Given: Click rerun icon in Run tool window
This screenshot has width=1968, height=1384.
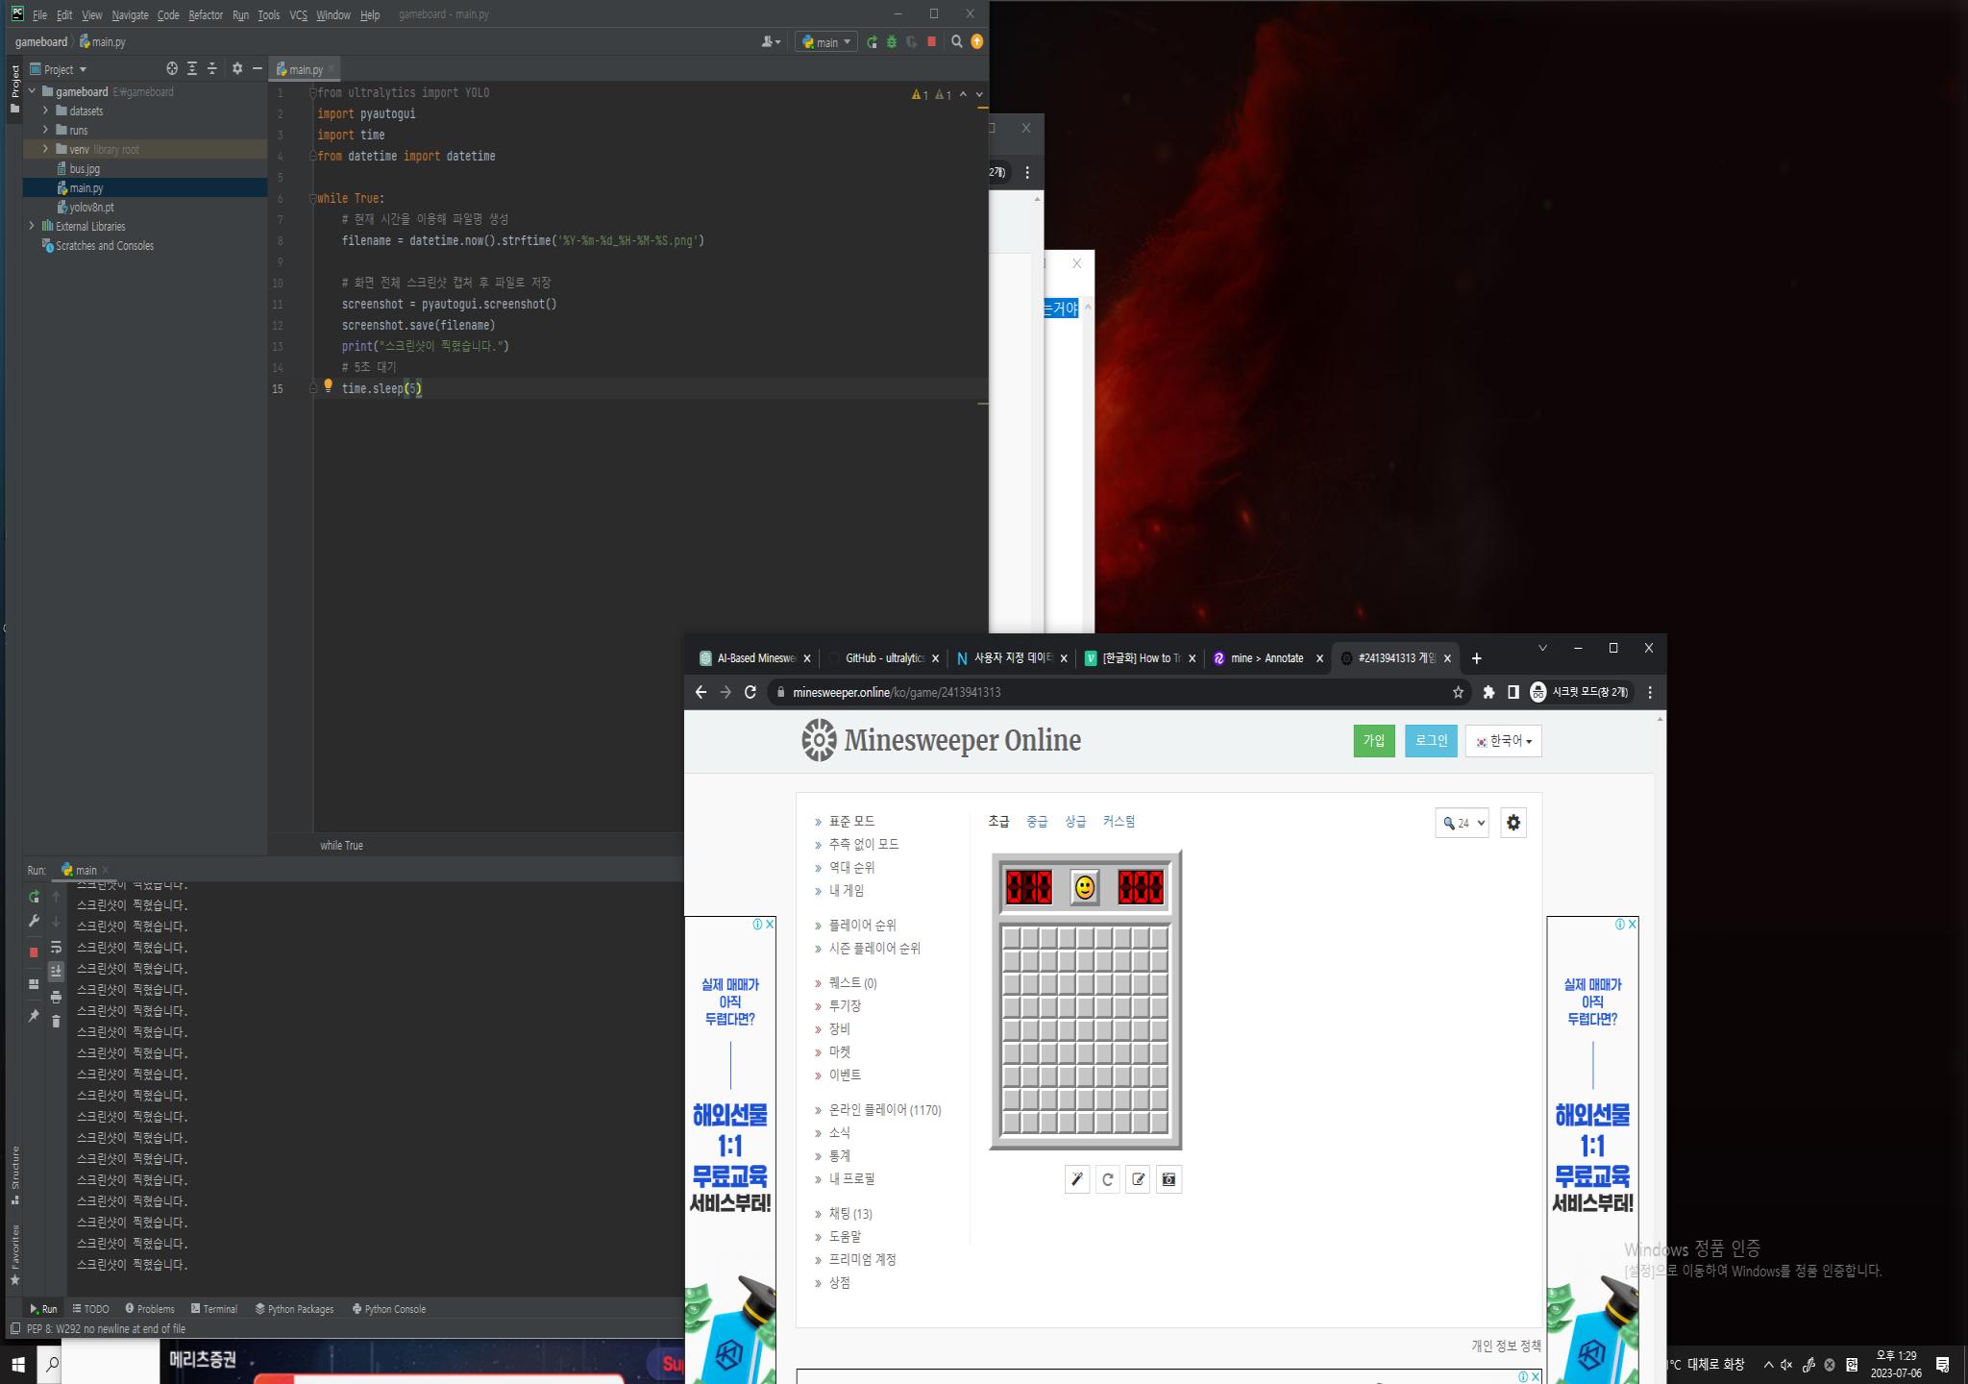Looking at the screenshot, I should pos(34,897).
